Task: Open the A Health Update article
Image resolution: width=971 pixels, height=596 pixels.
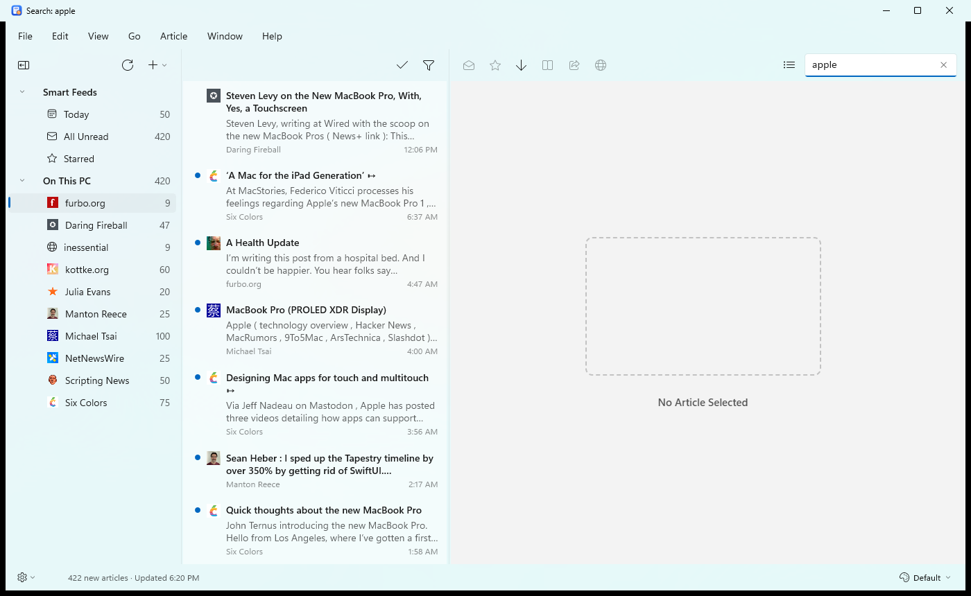Action: tap(316, 263)
